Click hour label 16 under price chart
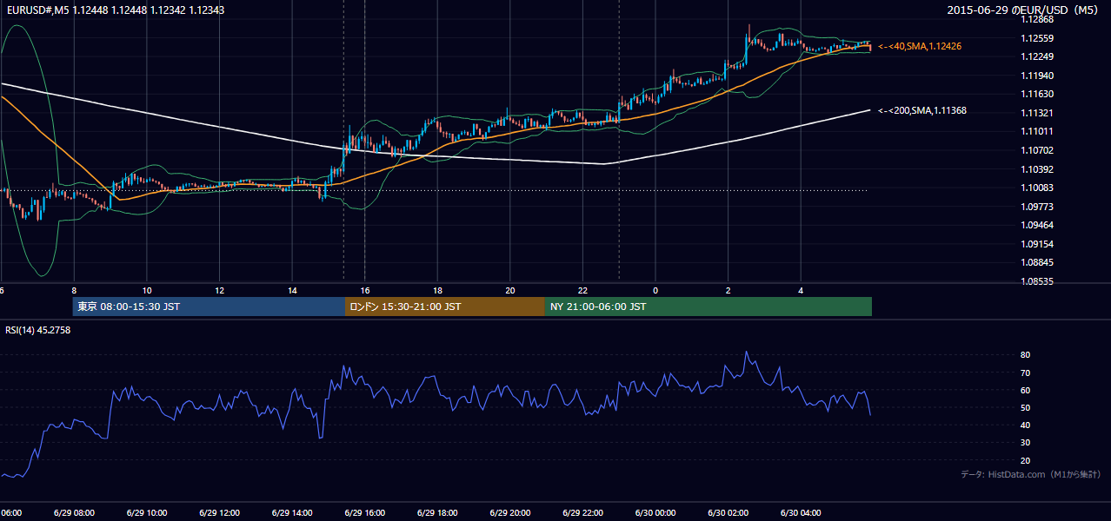Image resolution: width=1111 pixels, height=521 pixels. click(365, 290)
